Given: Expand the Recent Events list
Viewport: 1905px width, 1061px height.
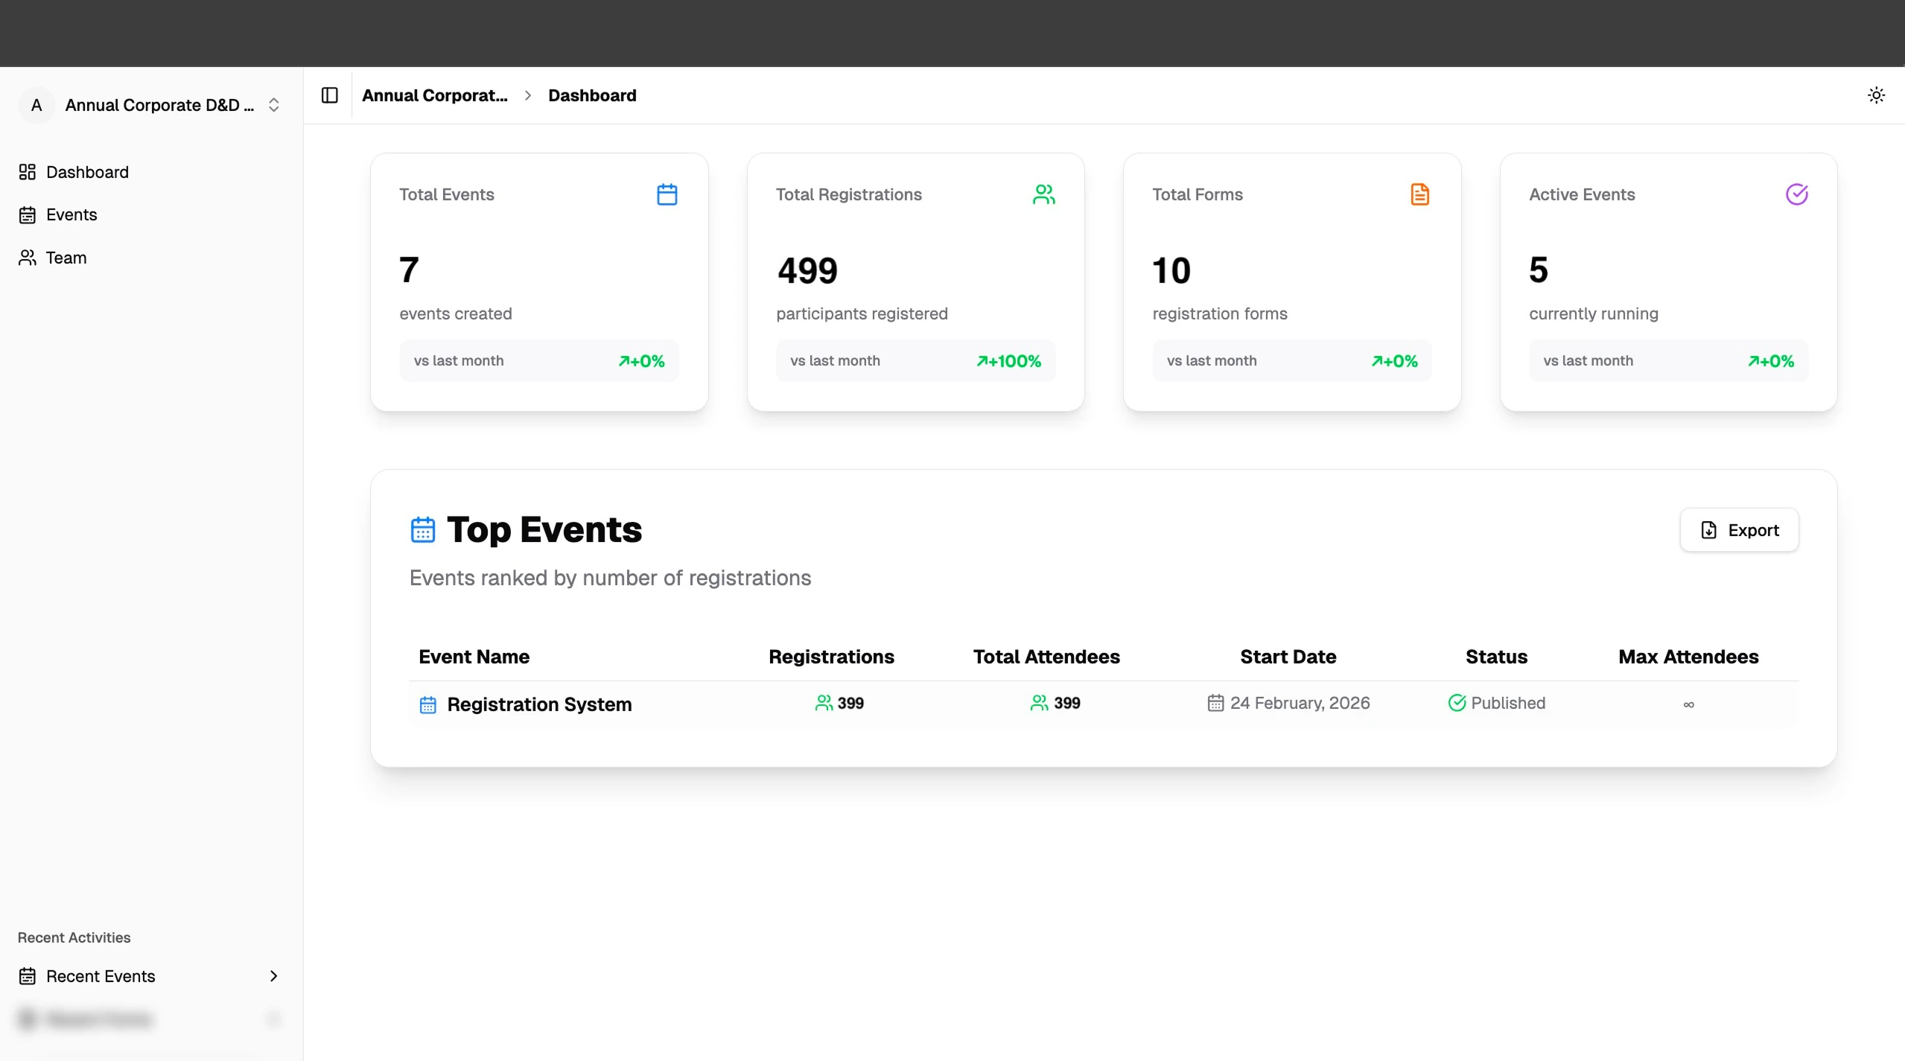Looking at the screenshot, I should point(273,976).
